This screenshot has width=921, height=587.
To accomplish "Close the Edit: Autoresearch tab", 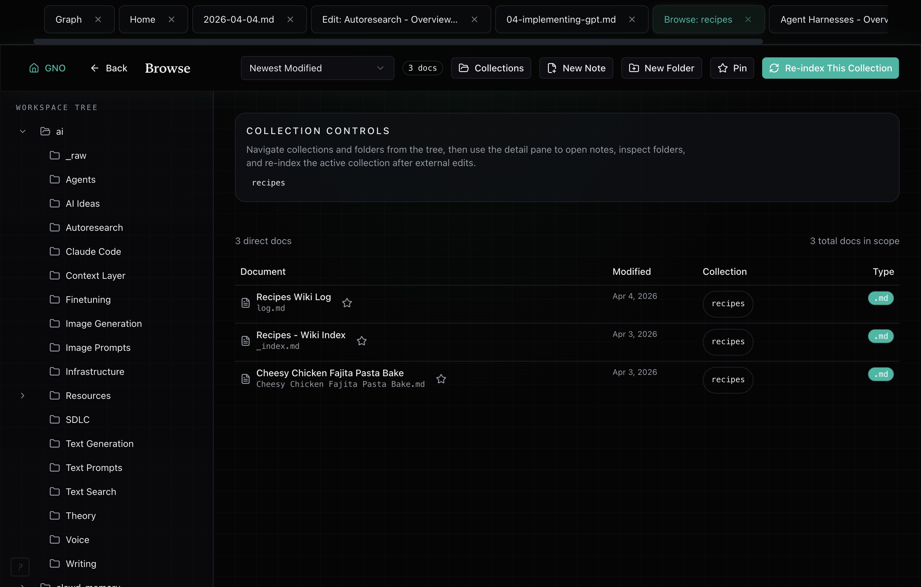I will [x=474, y=19].
